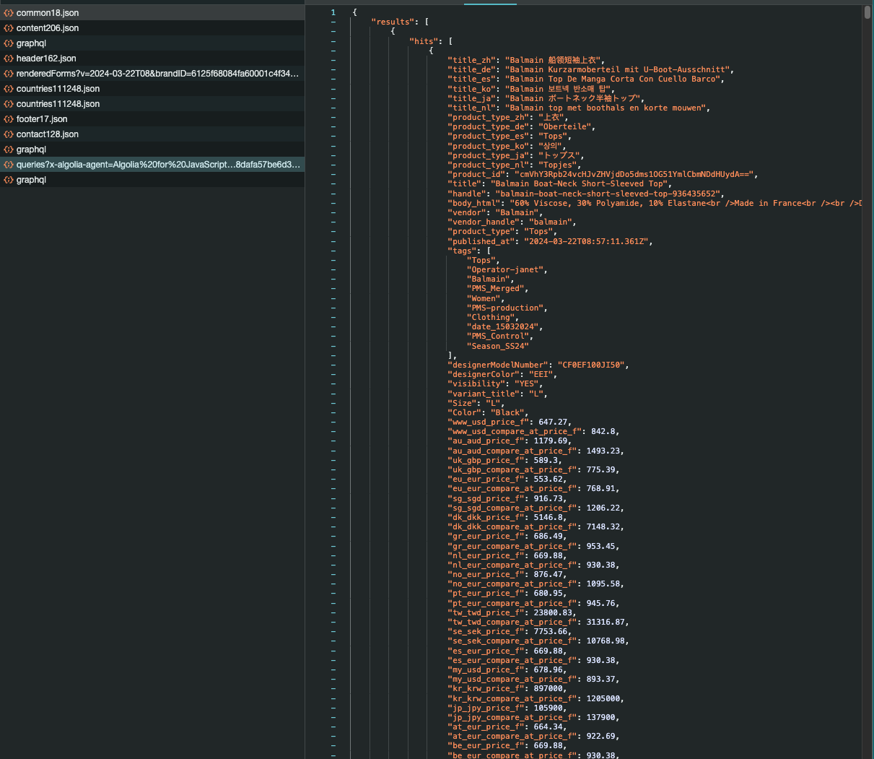The image size is (874, 759).
Task: Click the "au_aud_compare_at_price_f" 1493.23 line
Action: 536,451
